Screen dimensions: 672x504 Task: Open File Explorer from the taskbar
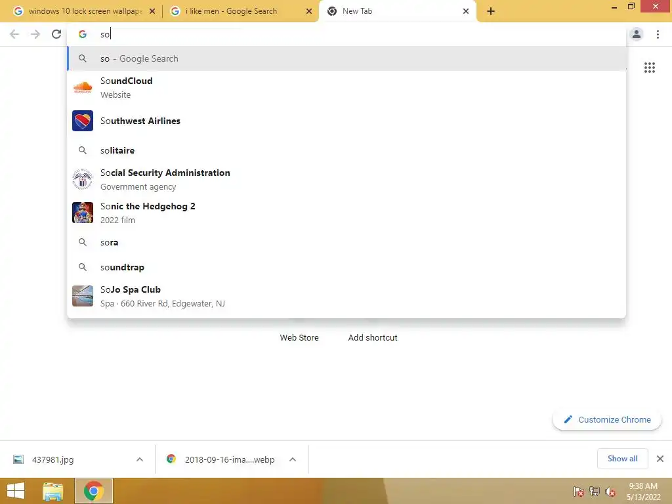pos(52,491)
